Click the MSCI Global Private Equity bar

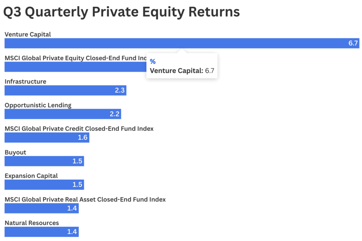click(74, 67)
